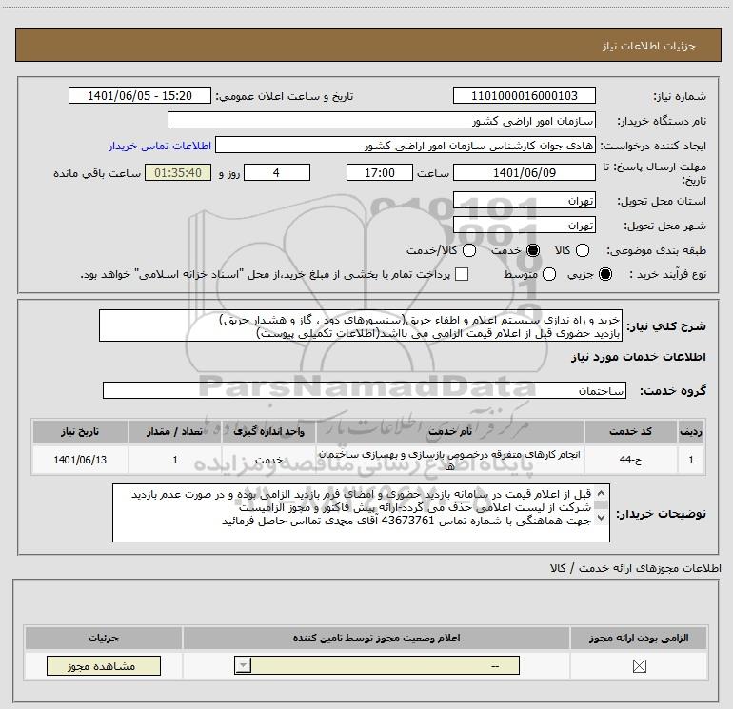Click the delivery province field تهران
The height and width of the screenshot is (709, 733).
tap(524, 201)
